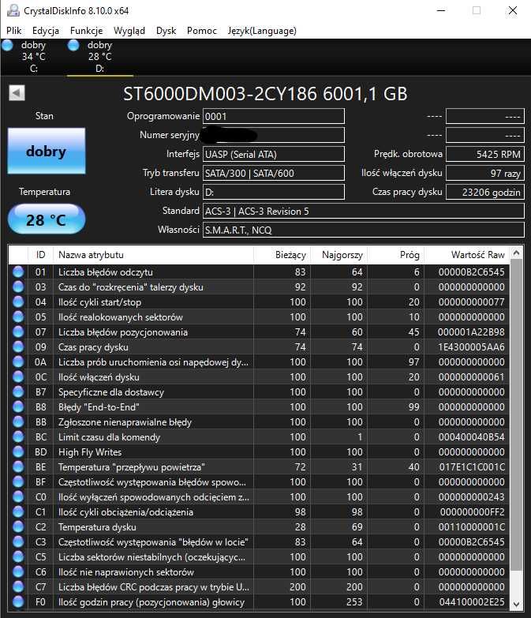
Task: Click the Oprogramowanie field showing 0001
Action: point(274,116)
